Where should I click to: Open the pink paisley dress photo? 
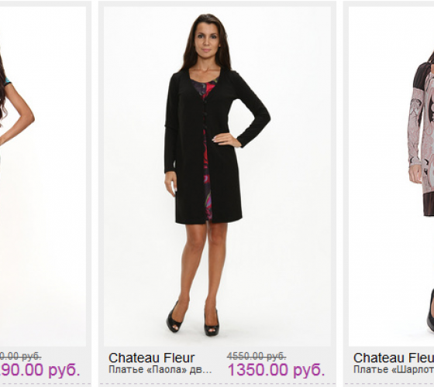point(391,176)
